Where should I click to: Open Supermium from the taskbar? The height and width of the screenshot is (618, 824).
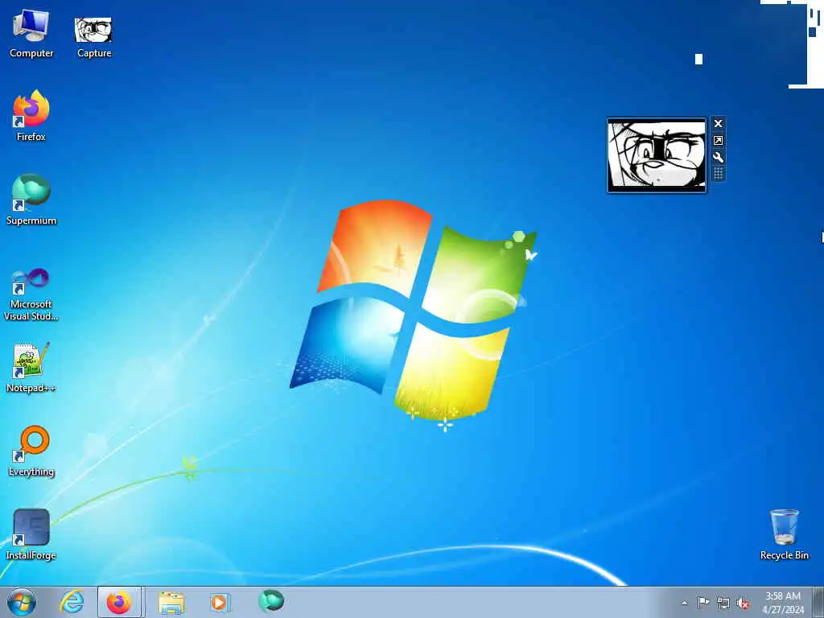coord(271,601)
